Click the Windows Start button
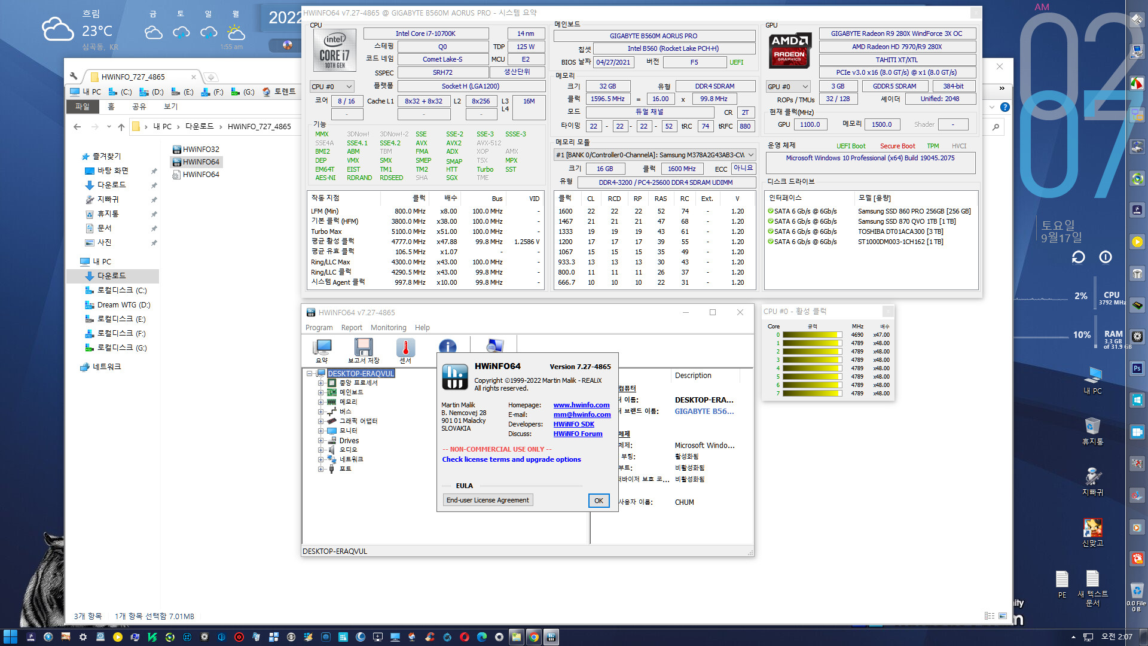This screenshot has height=646, width=1148. pyautogui.click(x=10, y=637)
